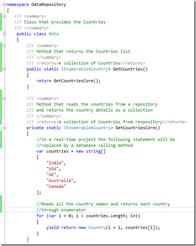Click comment 'Class that provides the Countries'

tap(65, 22)
